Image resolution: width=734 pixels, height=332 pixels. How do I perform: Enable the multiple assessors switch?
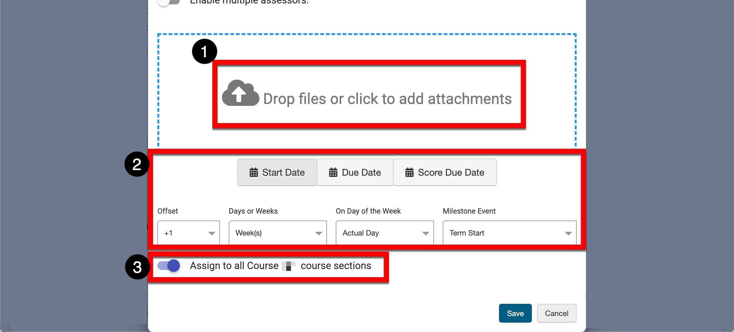pos(169,2)
